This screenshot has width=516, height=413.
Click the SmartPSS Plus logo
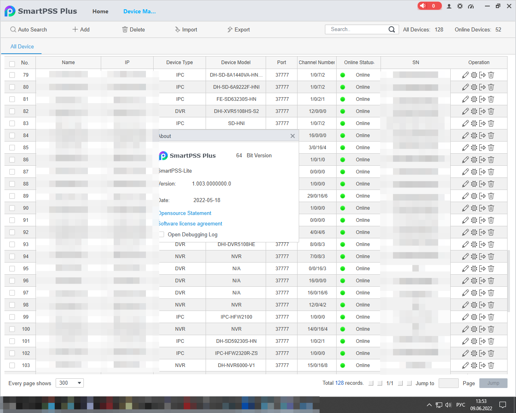pos(10,11)
